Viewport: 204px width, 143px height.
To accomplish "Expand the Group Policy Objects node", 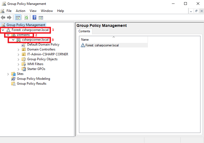I will 19,59.
